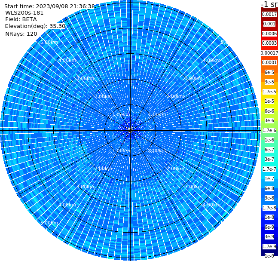
Task: Click the 3e-8 colorbar tick
Action: [x=269, y=198]
